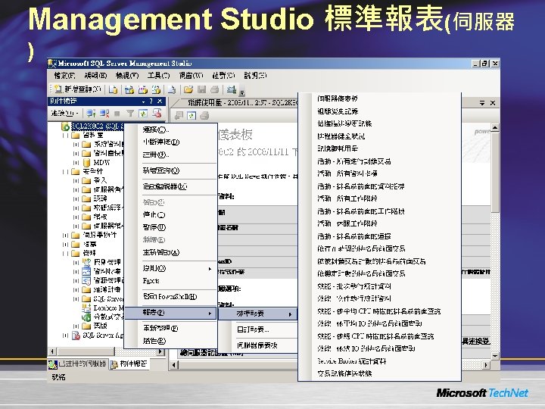Open the active documents list dropdown arrow
This screenshot has height=409, width=545.
click(482, 103)
